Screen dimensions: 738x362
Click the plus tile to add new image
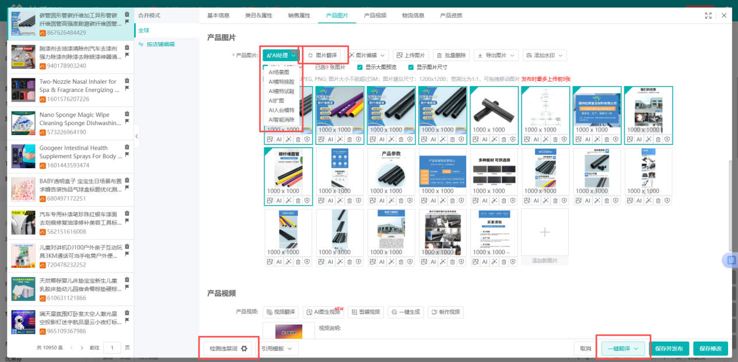[544, 232]
